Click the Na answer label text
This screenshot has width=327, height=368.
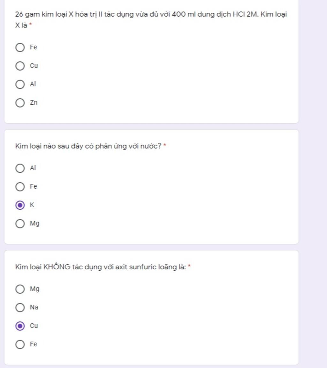(34, 307)
